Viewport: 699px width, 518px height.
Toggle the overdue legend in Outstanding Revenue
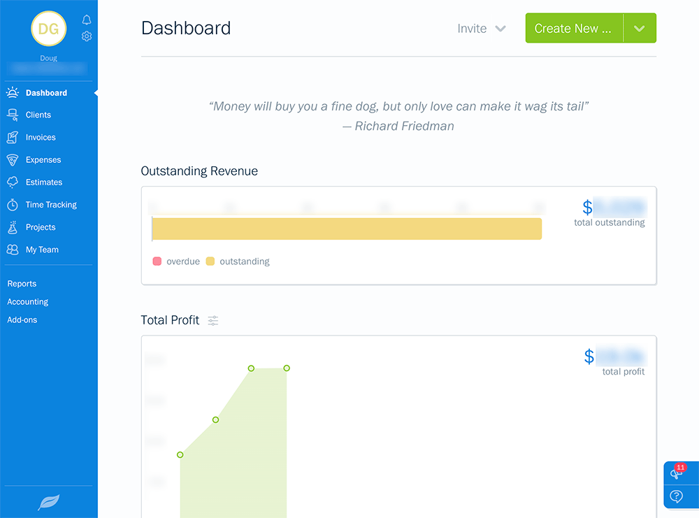coord(176,261)
